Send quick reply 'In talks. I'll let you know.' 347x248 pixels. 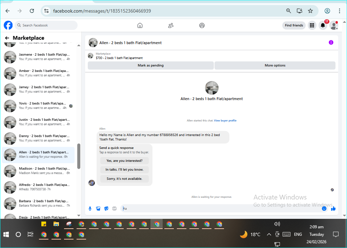tap(124, 170)
